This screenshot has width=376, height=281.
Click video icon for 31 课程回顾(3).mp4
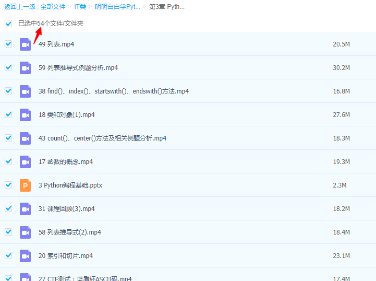tap(26, 209)
